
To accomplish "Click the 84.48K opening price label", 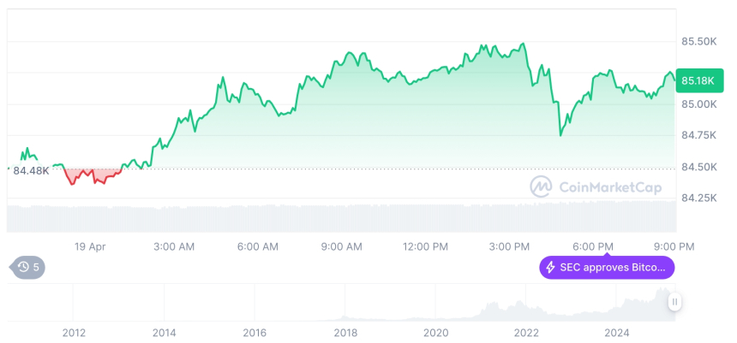I will [x=31, y=170].
